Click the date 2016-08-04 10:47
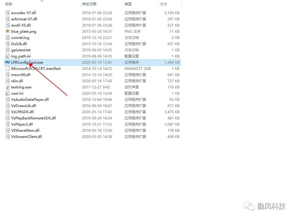Image resolution: width=295 pixels, height=219 pixels. click(97, 106)
